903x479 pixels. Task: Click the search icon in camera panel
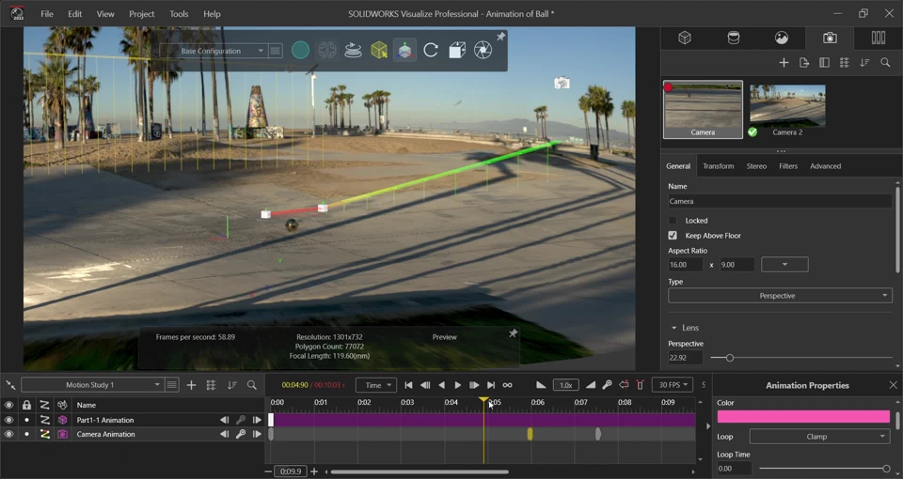[885, 63]
